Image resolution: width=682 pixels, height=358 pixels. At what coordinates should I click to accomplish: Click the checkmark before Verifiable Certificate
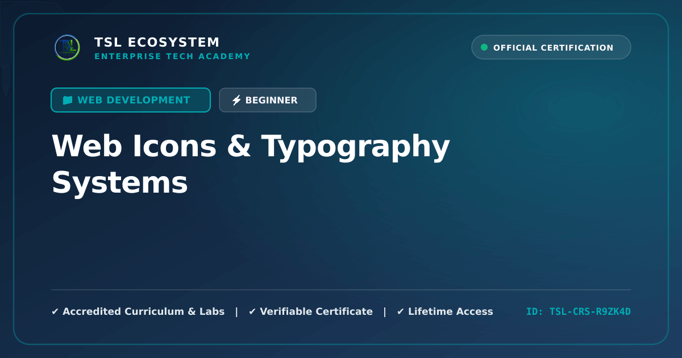pos(252,311)
